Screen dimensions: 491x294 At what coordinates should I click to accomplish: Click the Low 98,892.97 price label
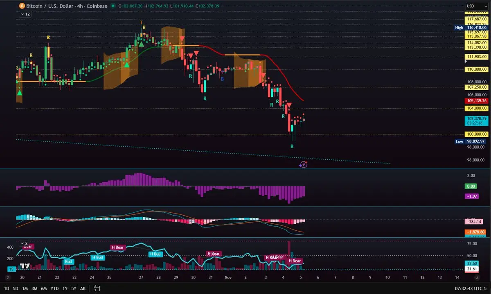coord(471,141)
